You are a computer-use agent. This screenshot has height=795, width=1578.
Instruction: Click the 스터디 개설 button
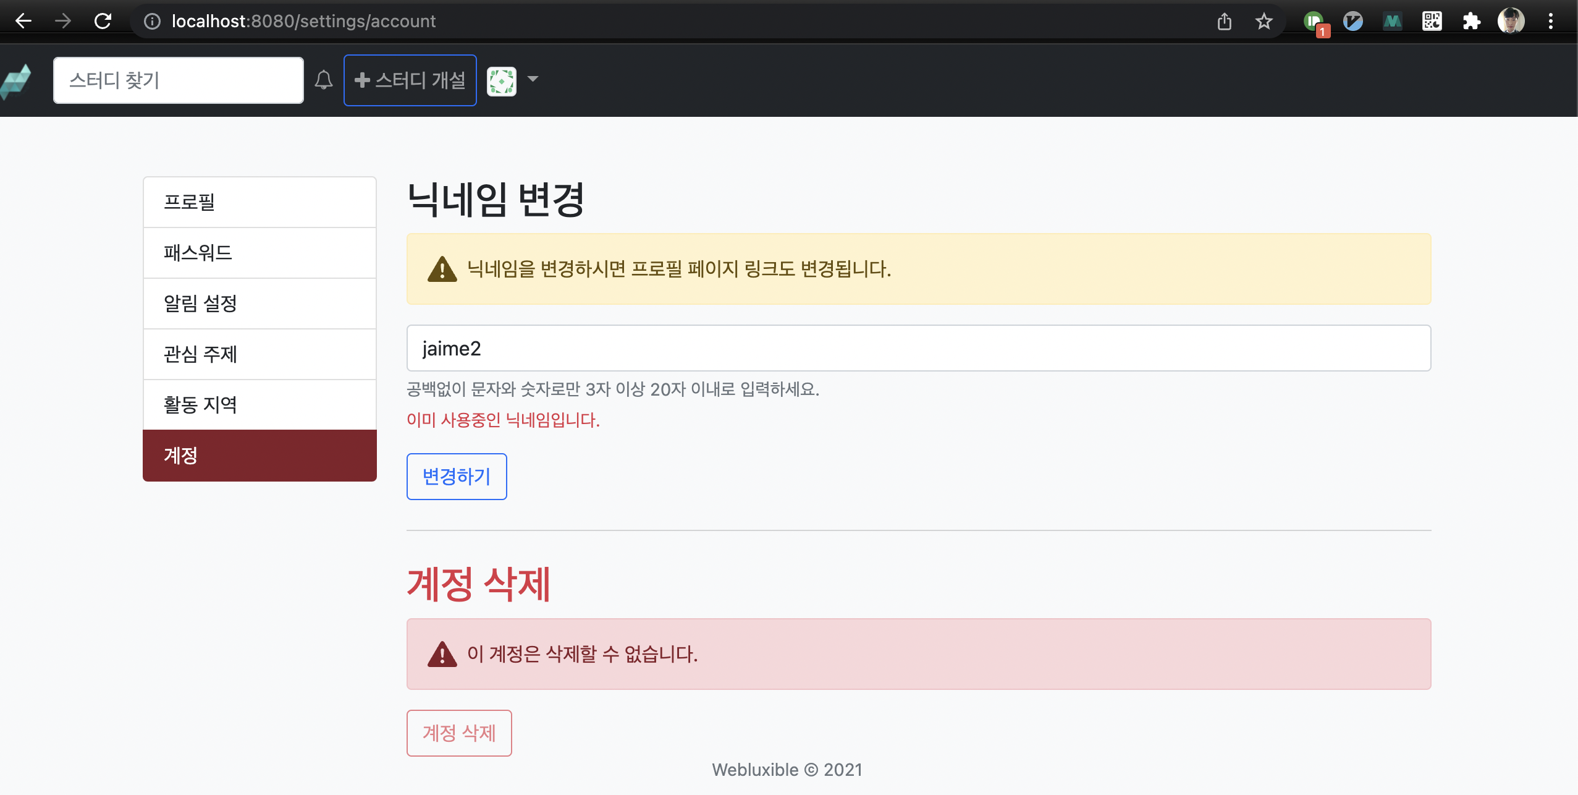coord(410,80)
